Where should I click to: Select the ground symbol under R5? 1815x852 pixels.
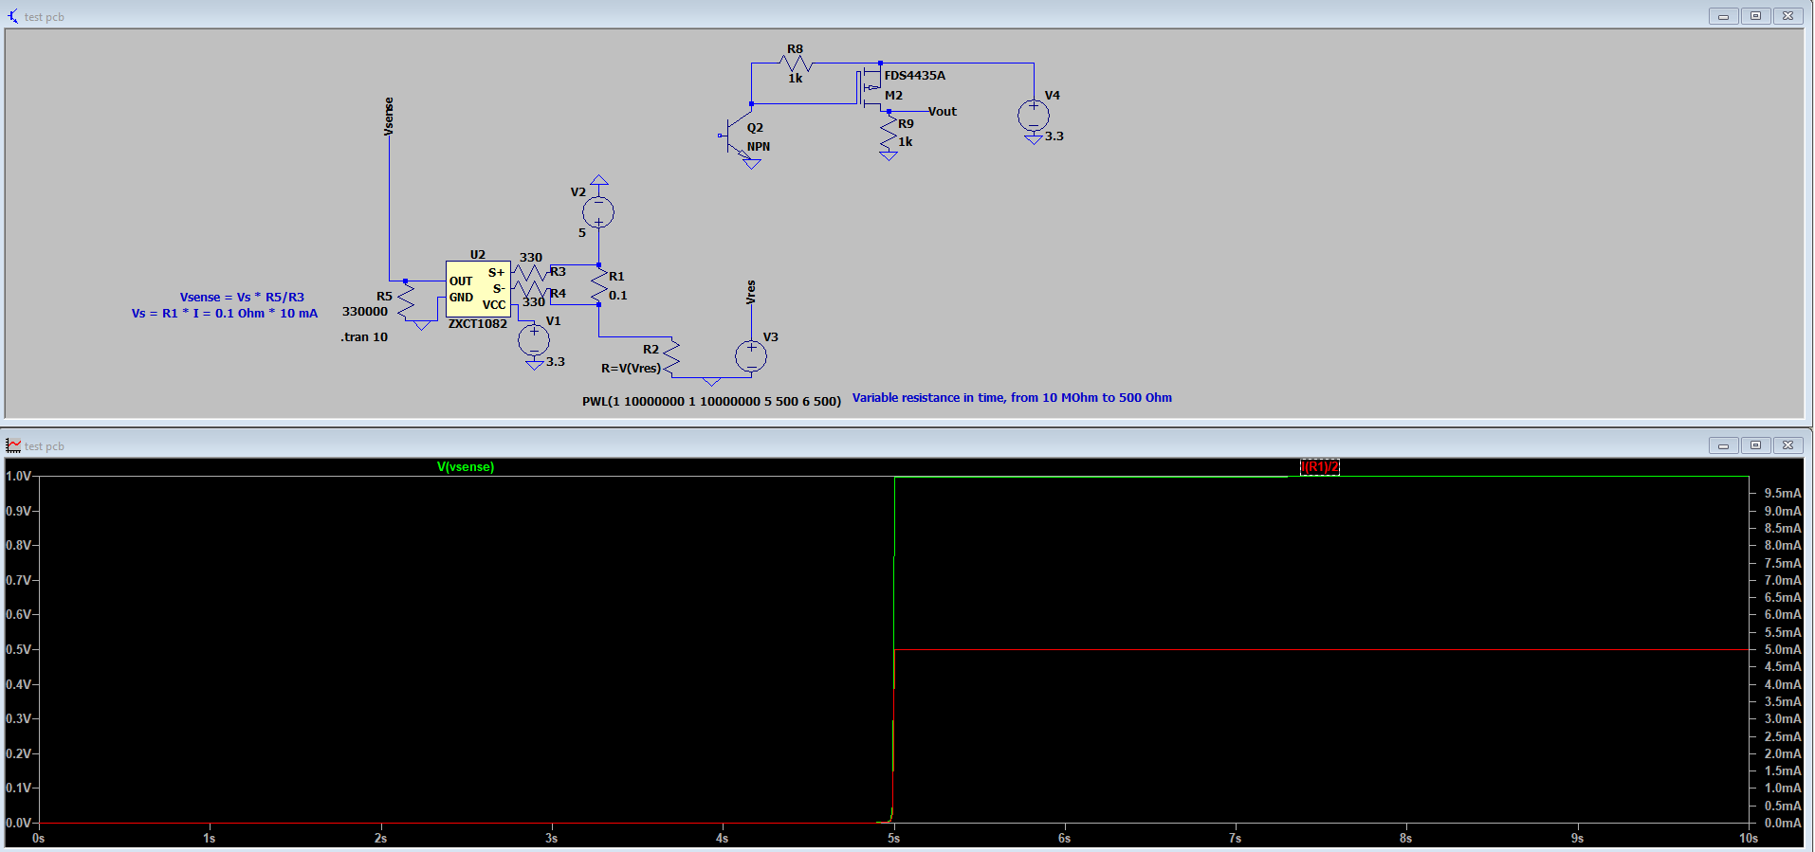[422, 325]
